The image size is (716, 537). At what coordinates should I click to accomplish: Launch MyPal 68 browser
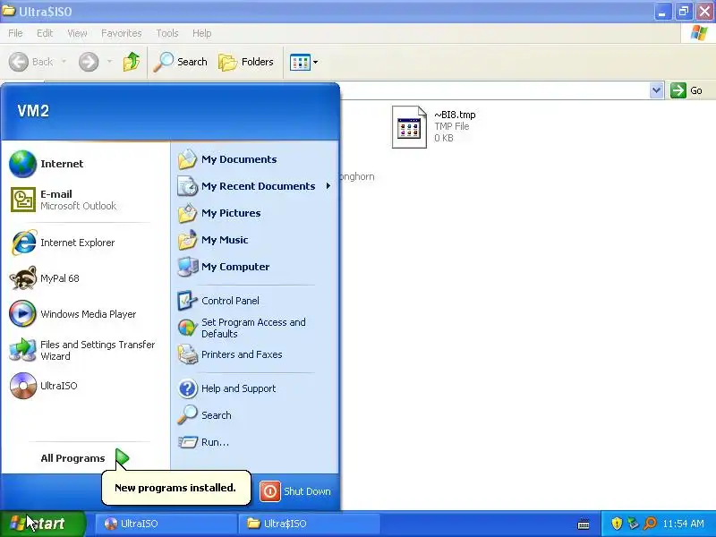(x=86, y=278)
